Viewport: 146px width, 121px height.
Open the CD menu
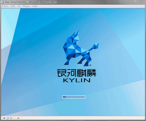click(19, 6)
